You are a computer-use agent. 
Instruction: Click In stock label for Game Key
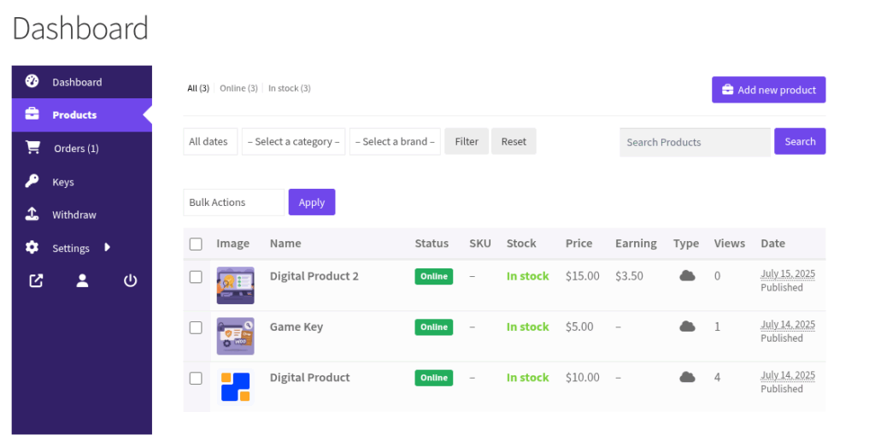[527, 326]
